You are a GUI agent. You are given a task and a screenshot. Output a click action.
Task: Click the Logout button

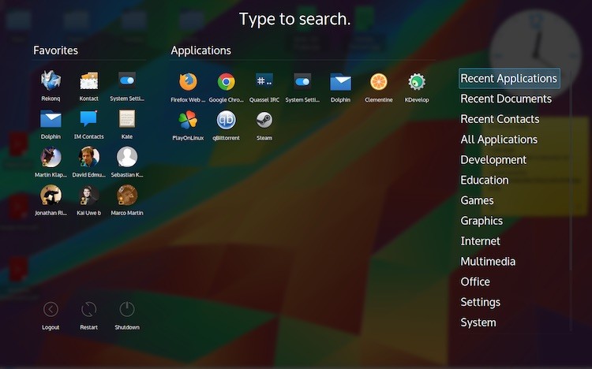click(x=51, y=315)
